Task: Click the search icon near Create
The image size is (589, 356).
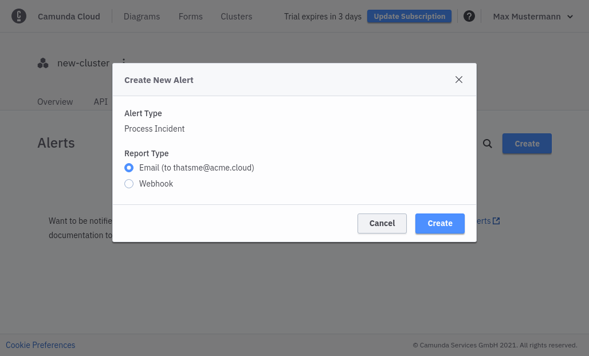Action: point(487,144)
